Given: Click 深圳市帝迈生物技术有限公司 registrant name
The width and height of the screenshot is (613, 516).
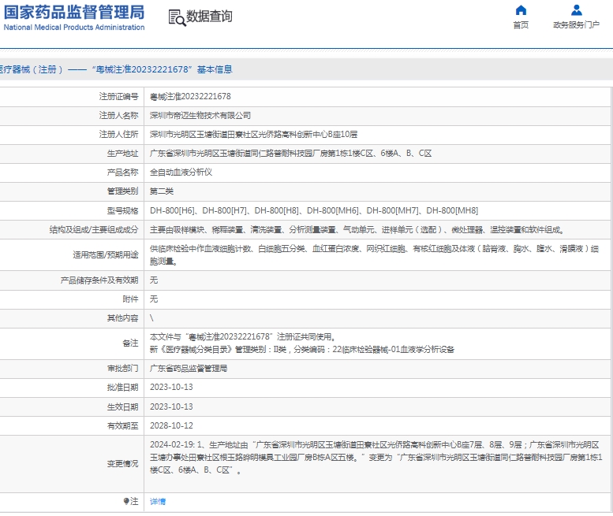Looking at the screenshot, I should pos(200,116).
